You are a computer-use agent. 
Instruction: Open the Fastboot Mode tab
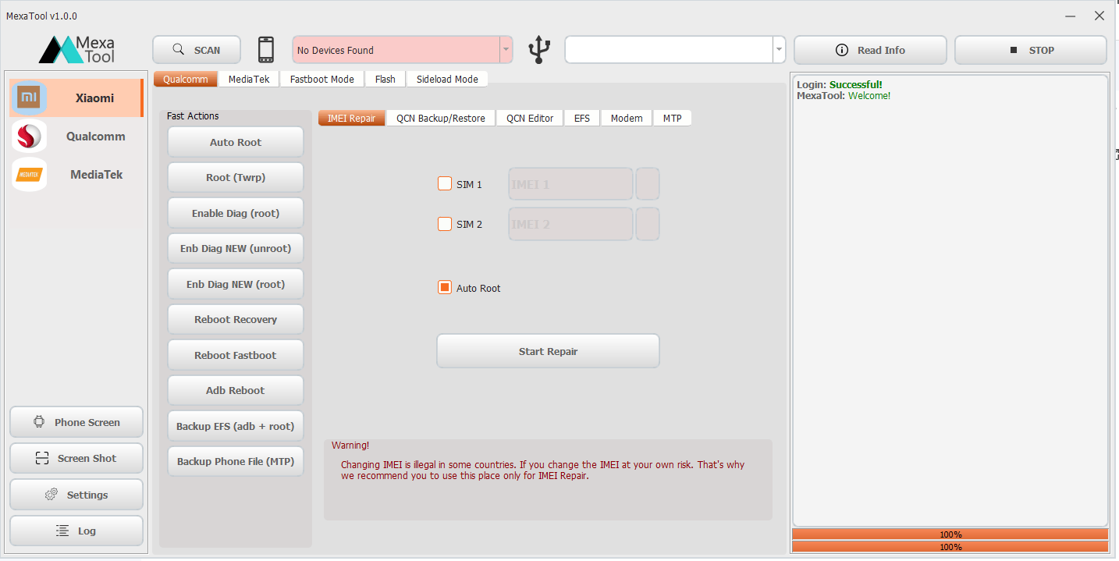[x=321, y=79]
